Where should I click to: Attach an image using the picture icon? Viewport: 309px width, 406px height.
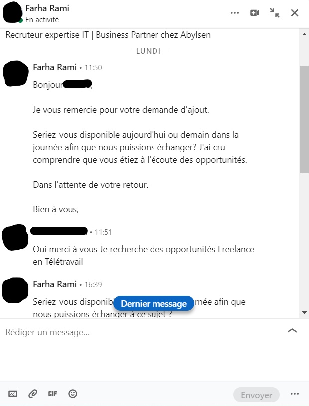[13, 394]
